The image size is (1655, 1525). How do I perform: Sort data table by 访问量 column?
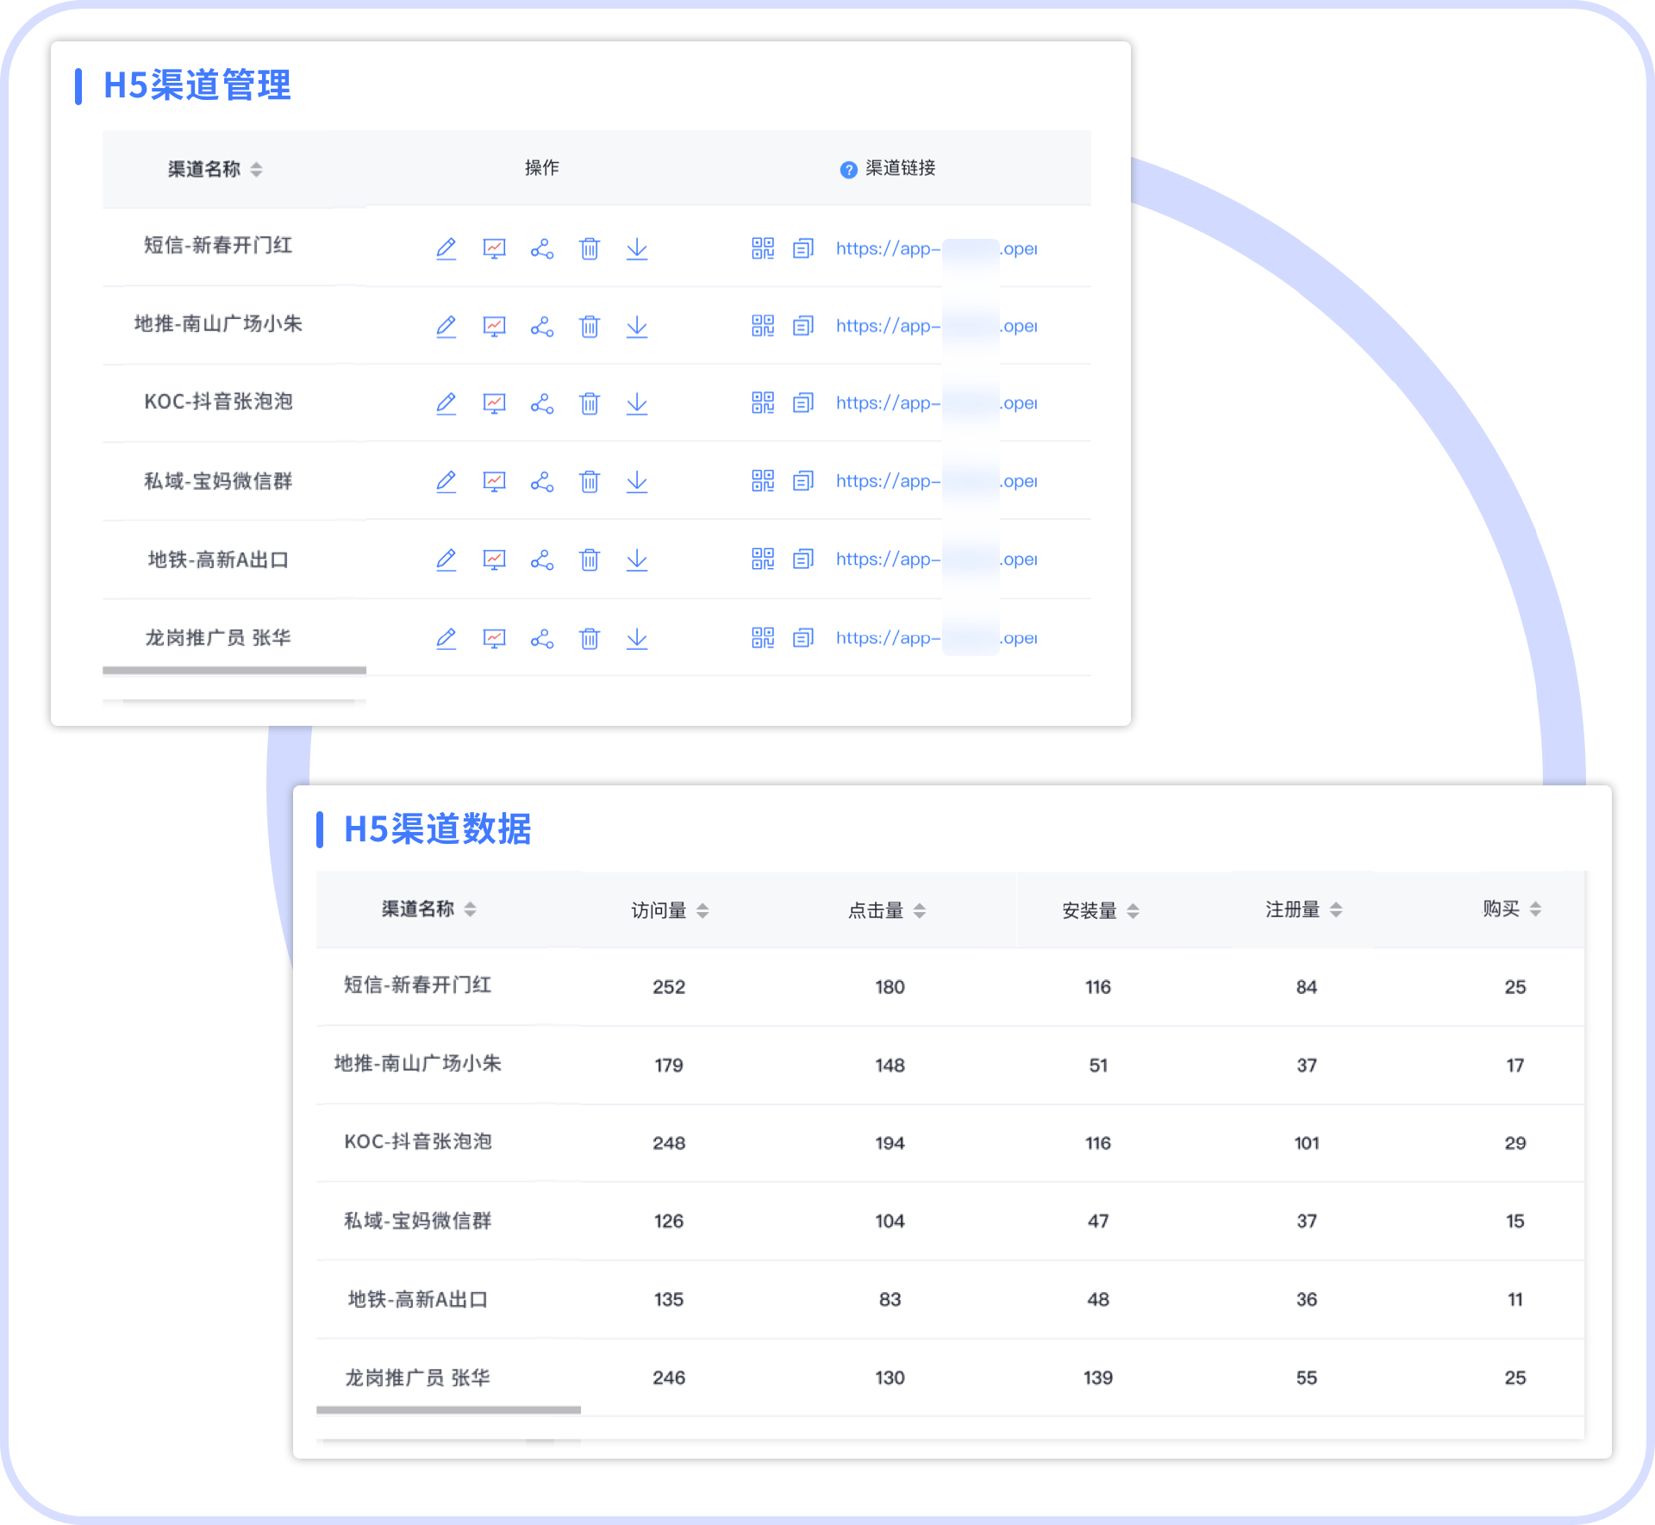pyautogui.click(x=703, y=910)
